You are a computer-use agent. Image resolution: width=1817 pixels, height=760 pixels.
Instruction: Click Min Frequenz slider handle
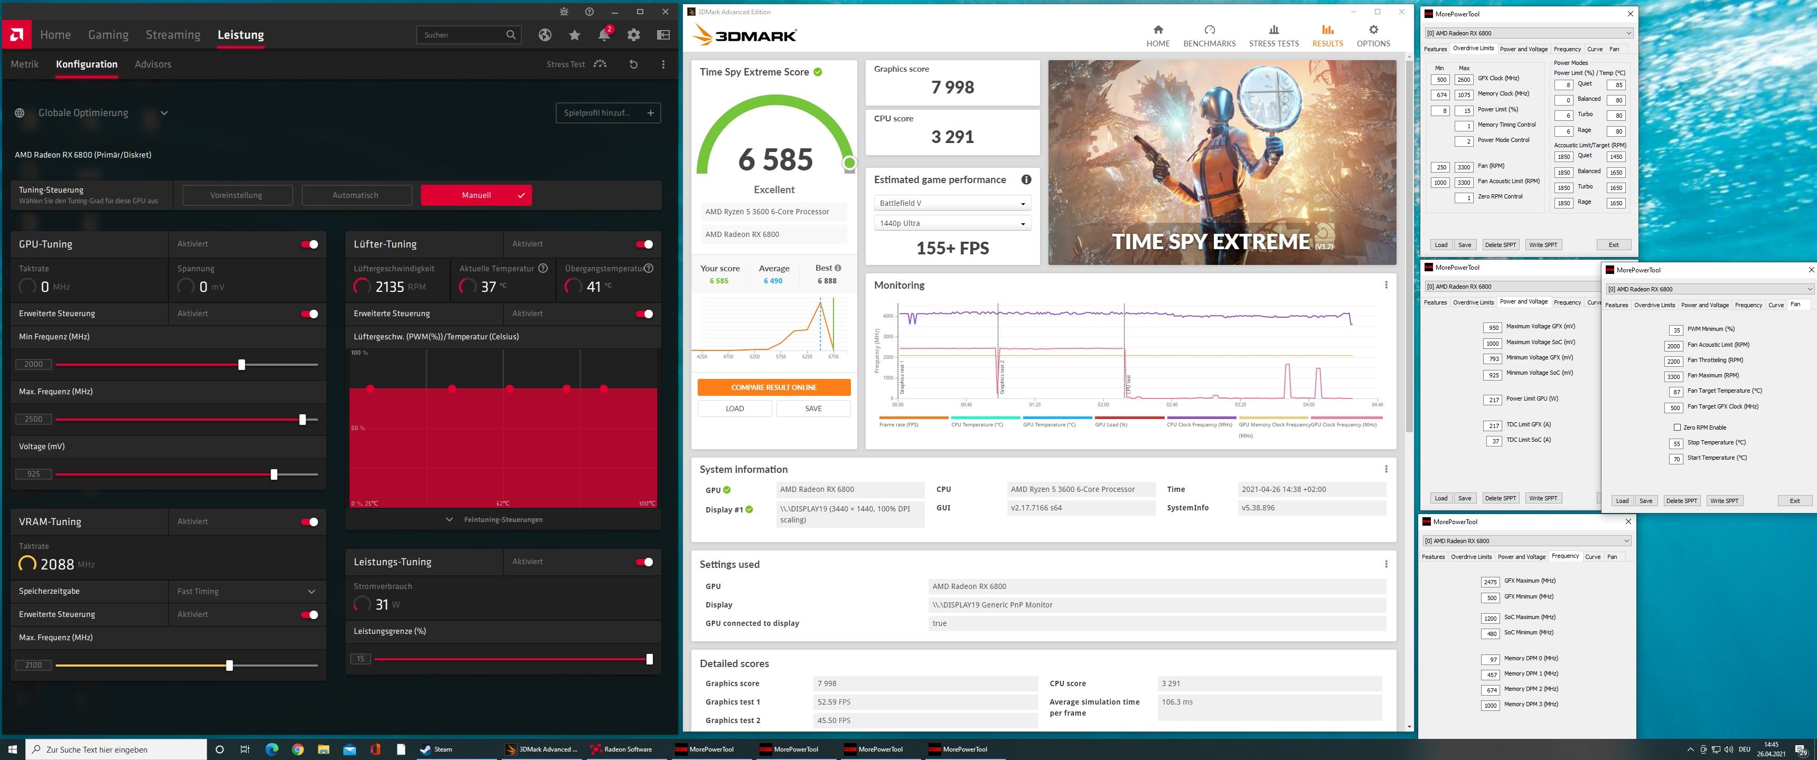pos(242,365)
